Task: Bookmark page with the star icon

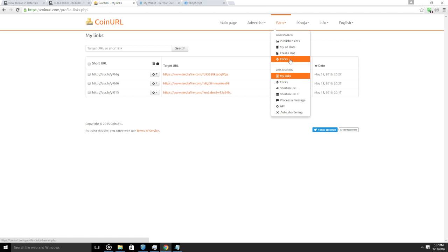Action: (422, 10)
